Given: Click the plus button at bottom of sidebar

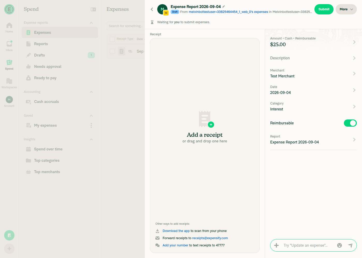Looking at the screenshot, I should point(9,249).
